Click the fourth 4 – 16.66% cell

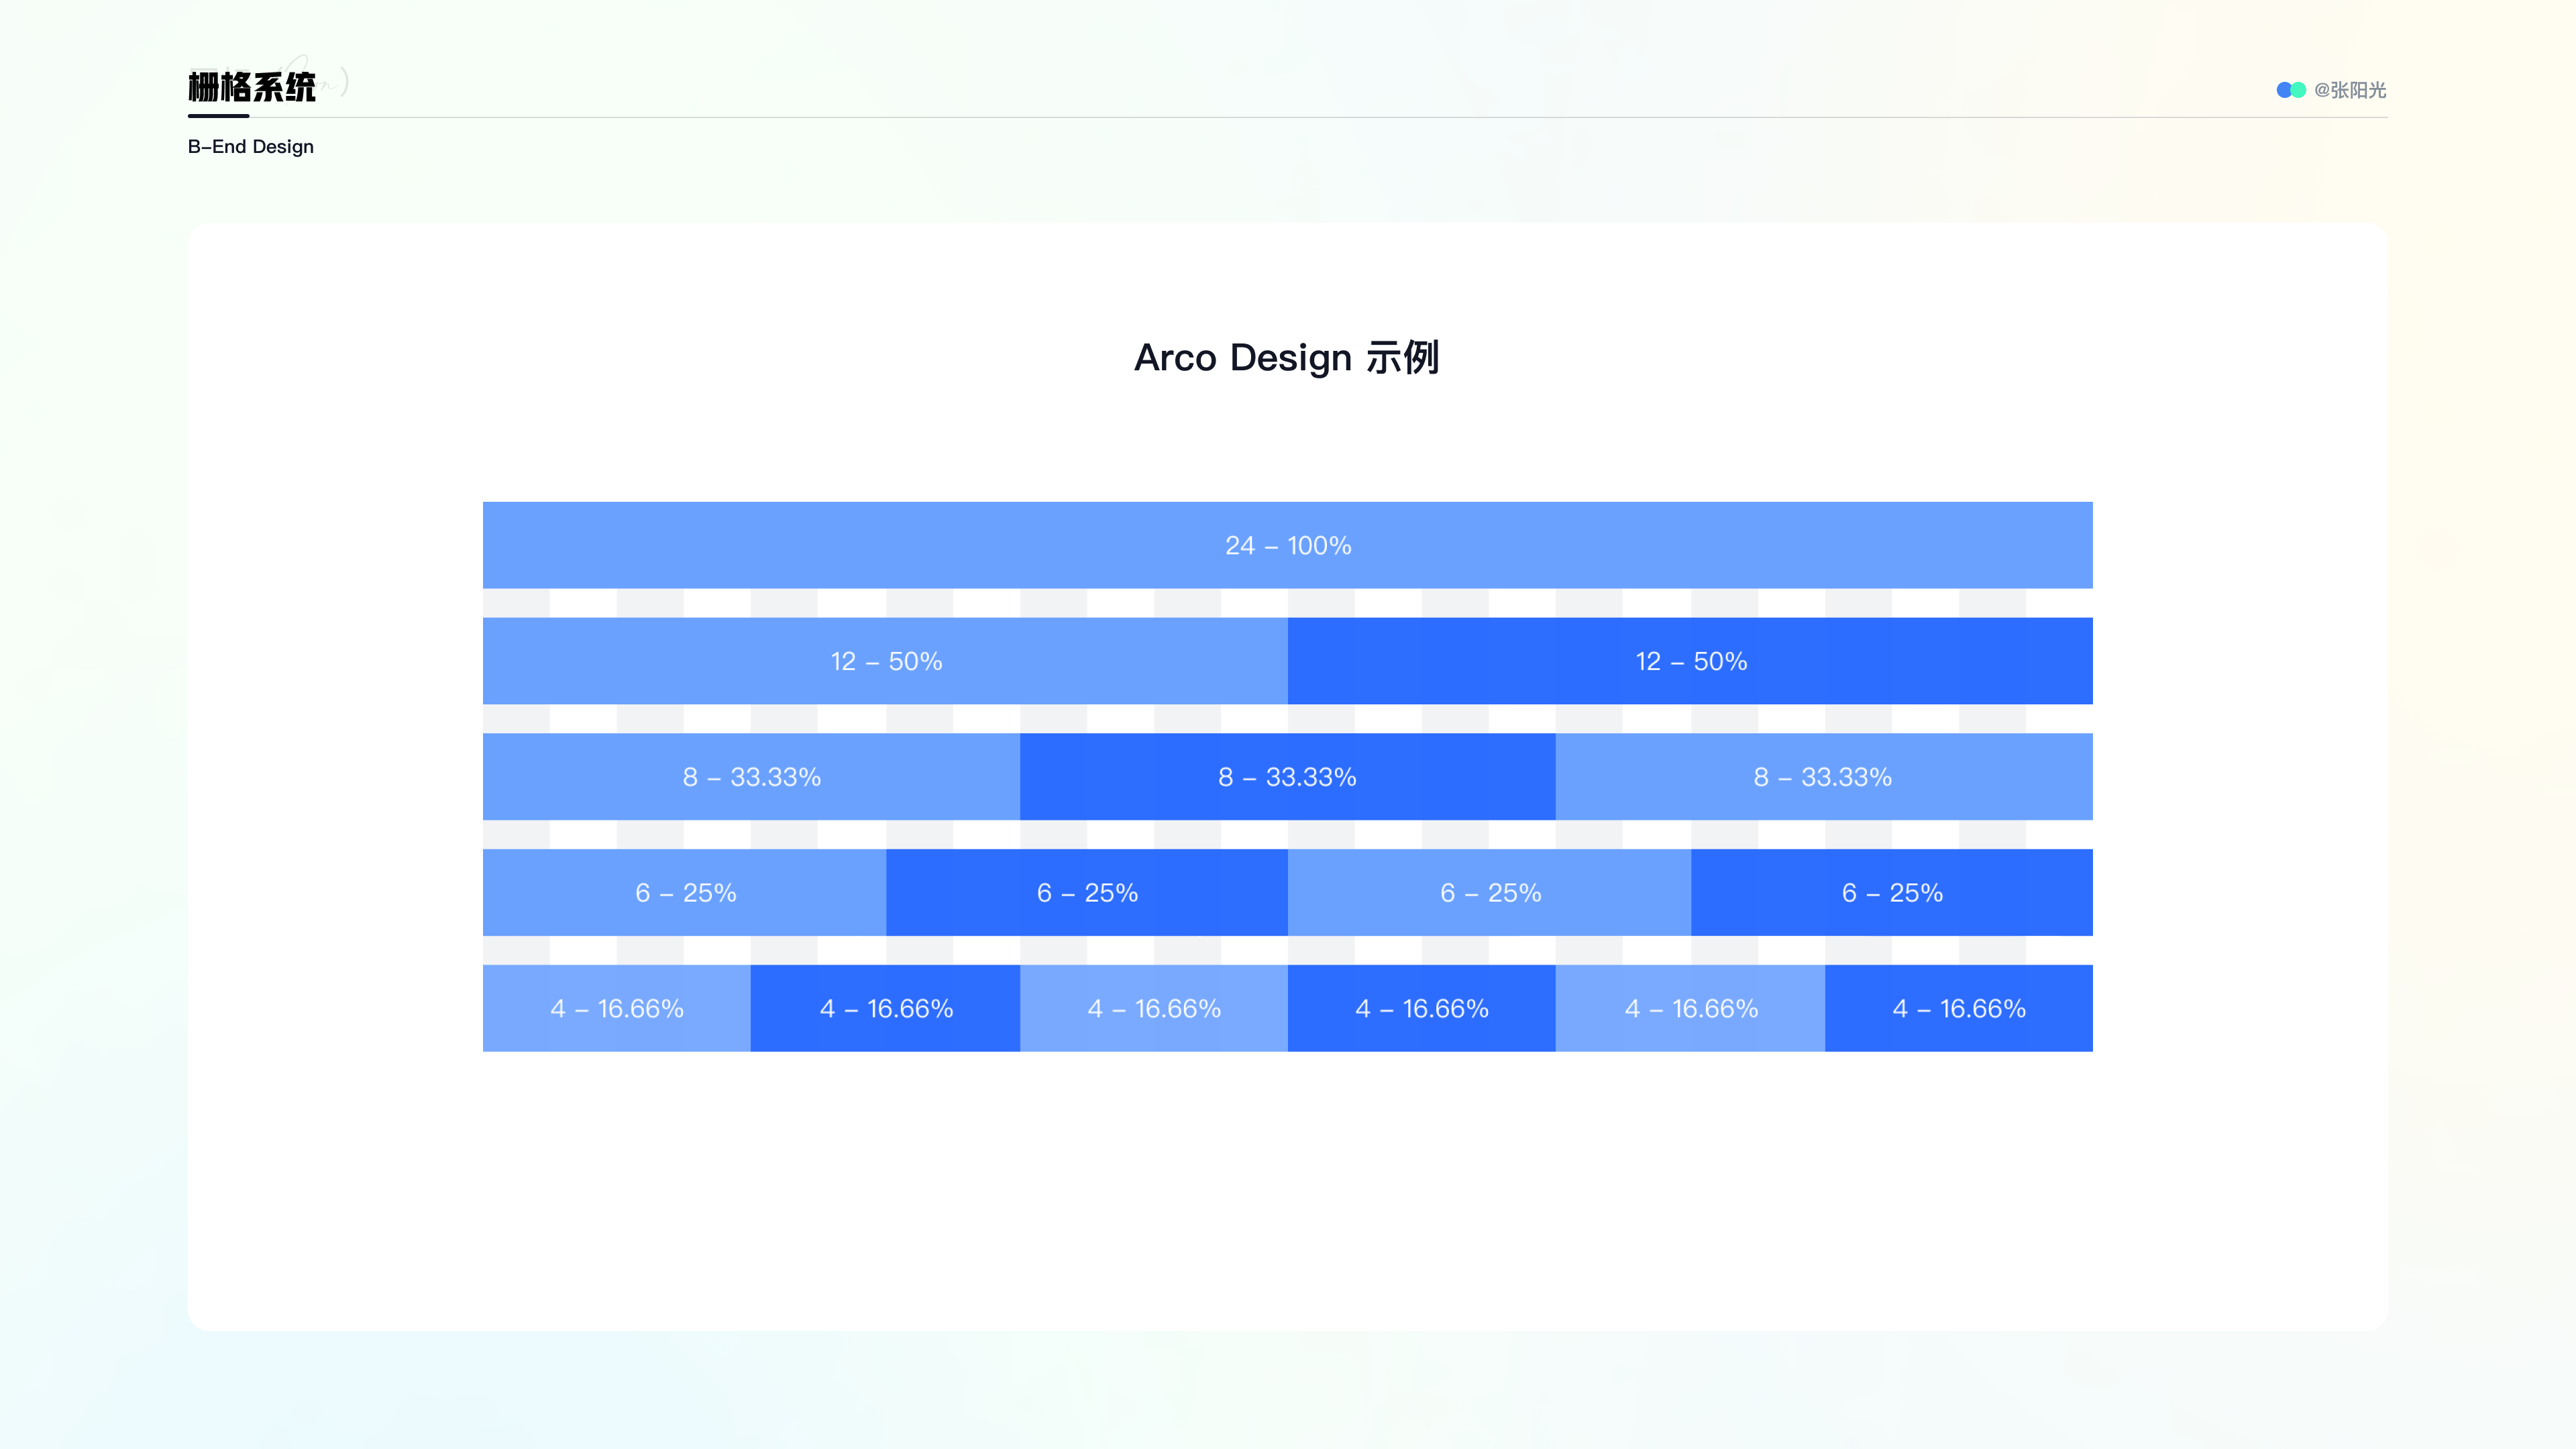point(1422,1008)
